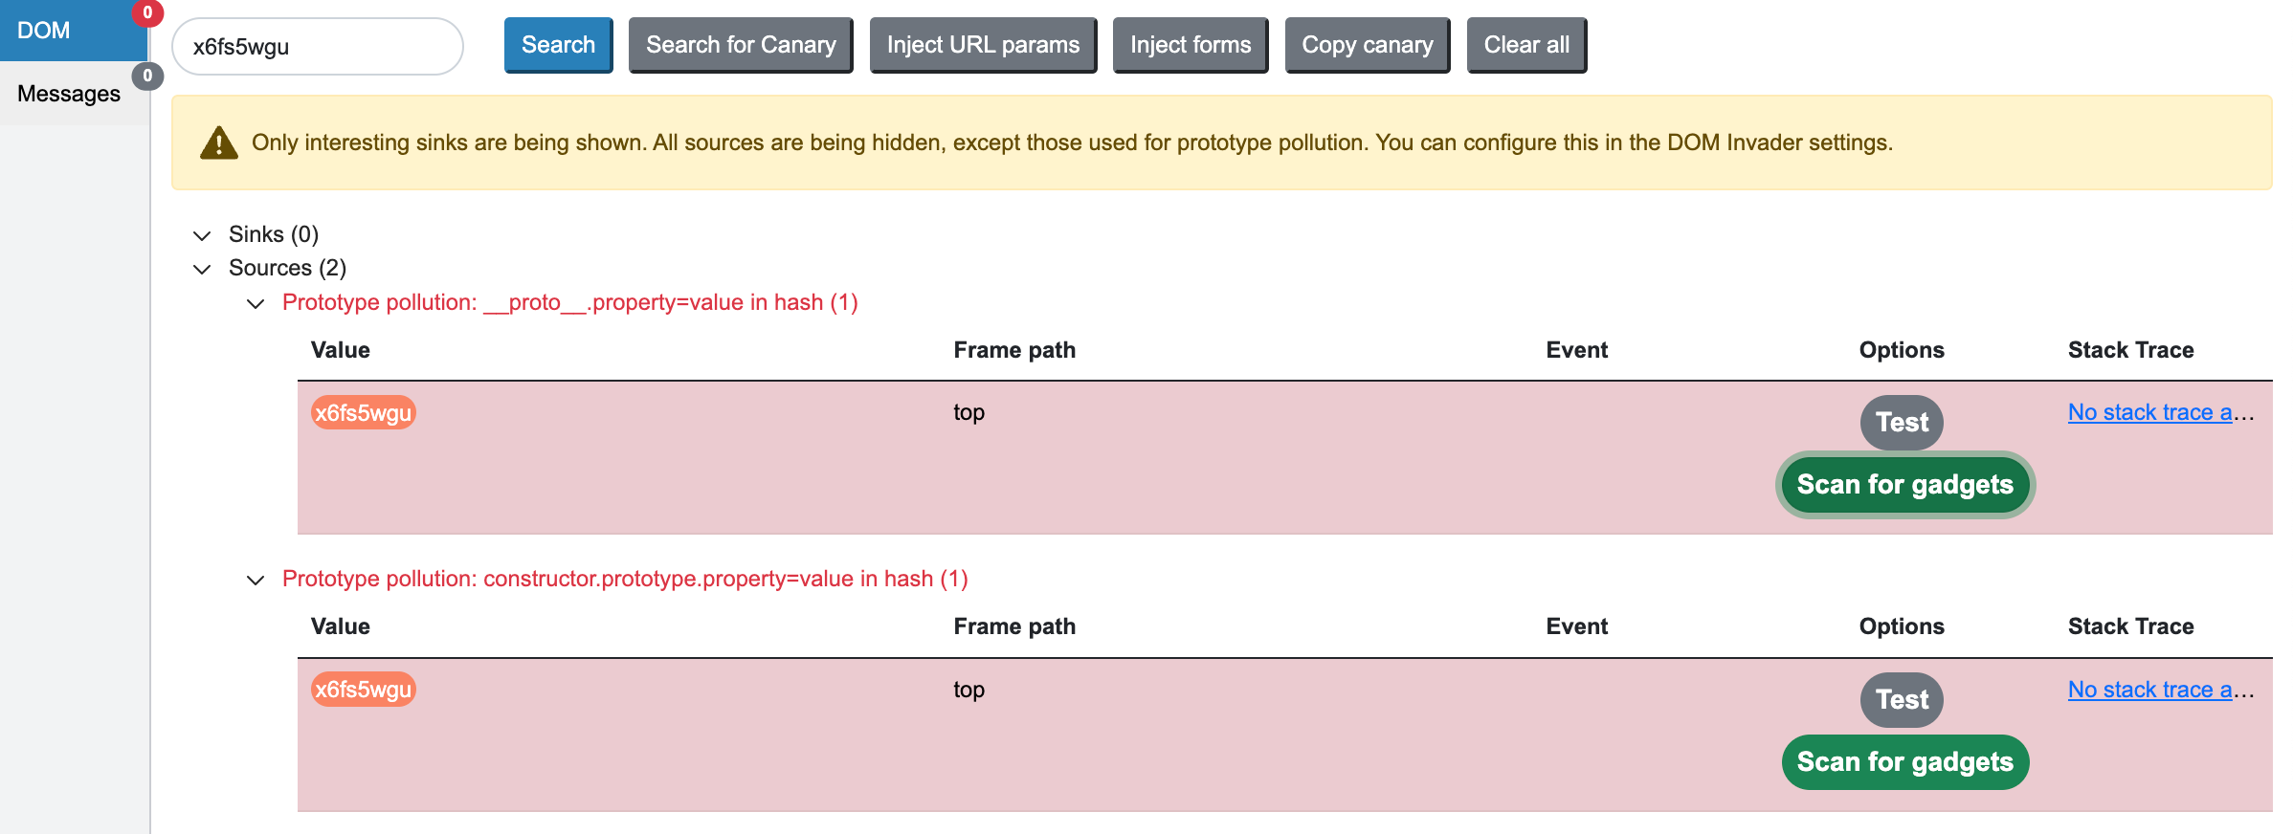The height and width of the screenshot is (834, 2293).
Task: Focus the canary search input field
Action: [318, 47]
